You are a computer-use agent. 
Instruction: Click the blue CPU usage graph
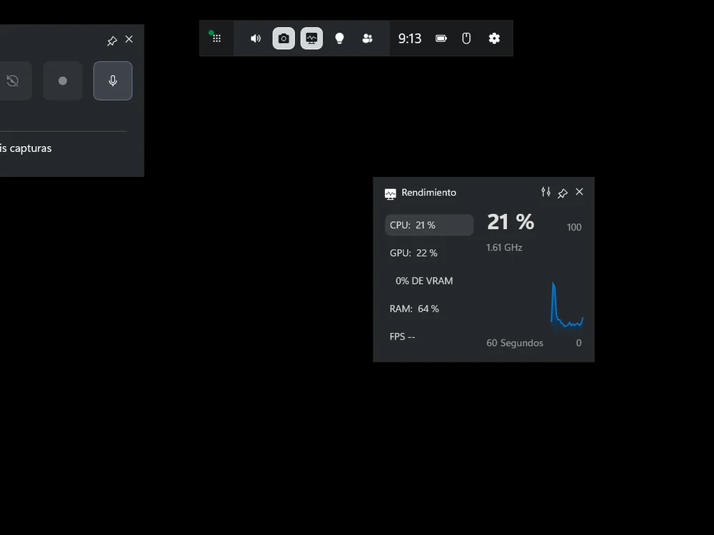pyautogui.click(x=567, y=305)
